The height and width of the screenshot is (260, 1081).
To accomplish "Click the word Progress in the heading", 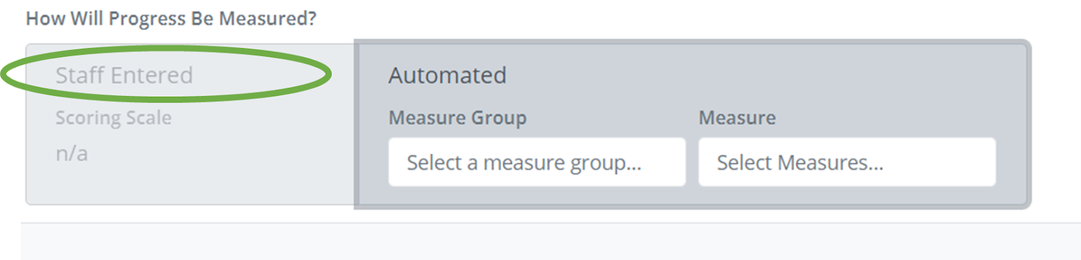I will pos(147,18).
